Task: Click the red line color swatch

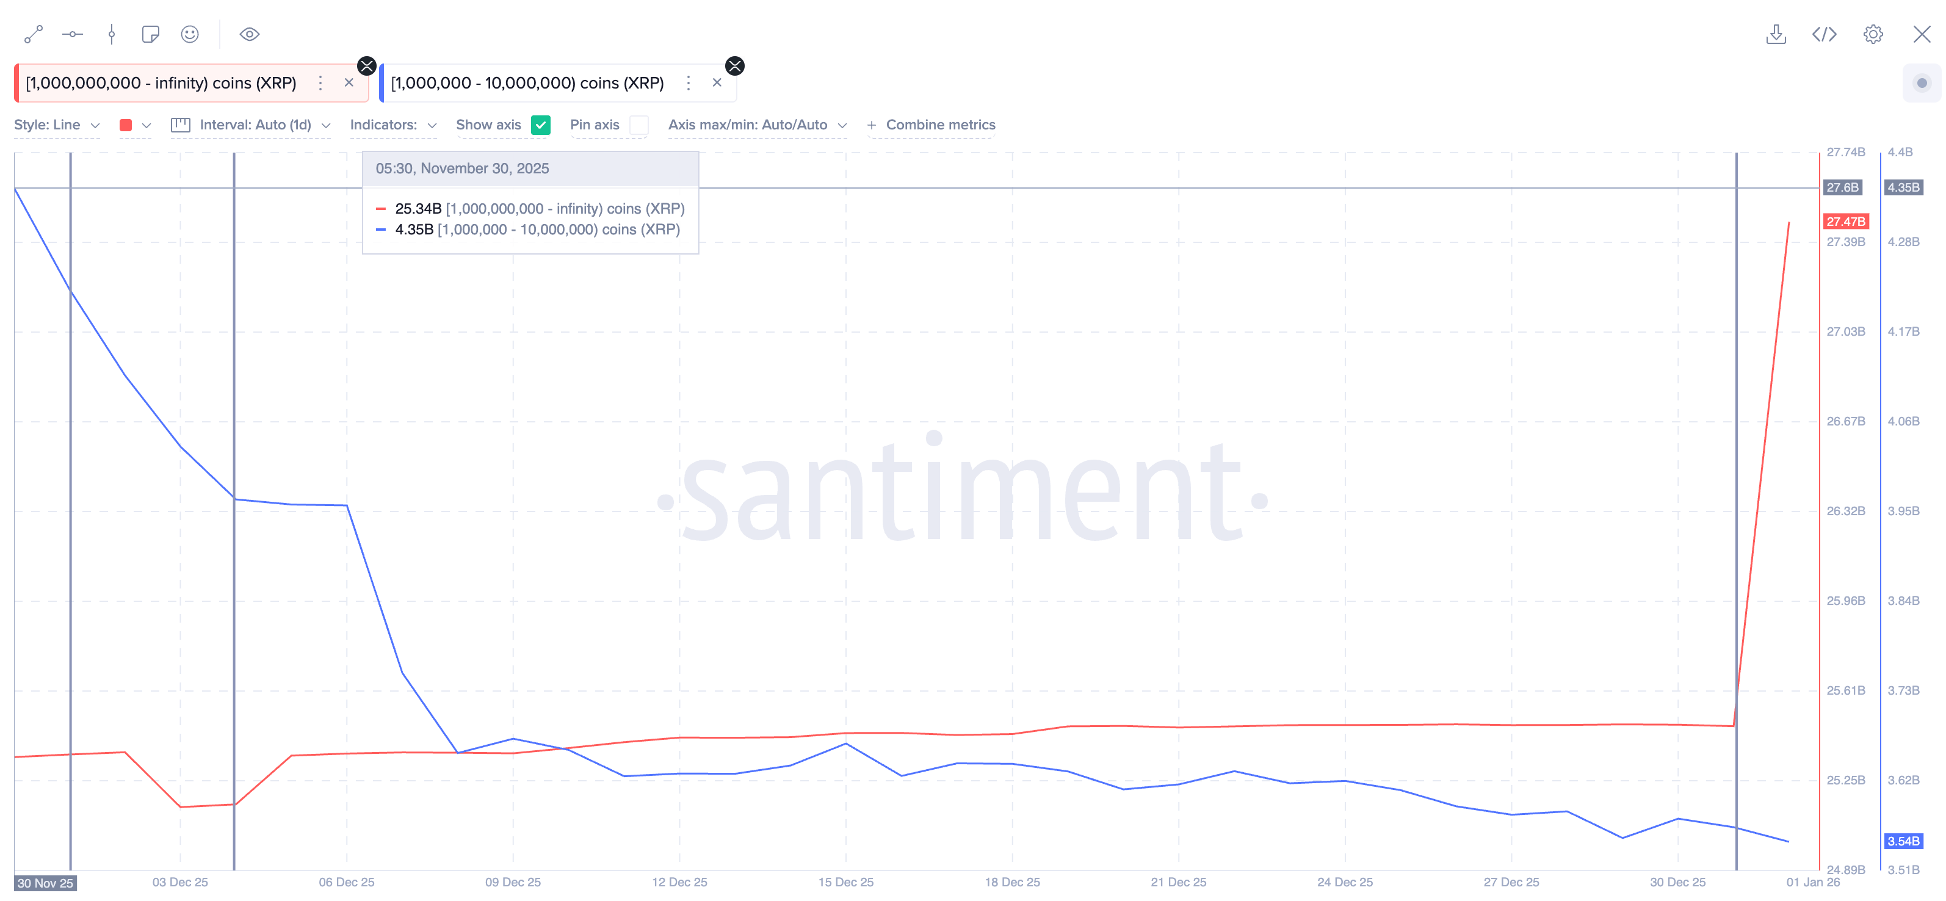Action: [126, 125]
